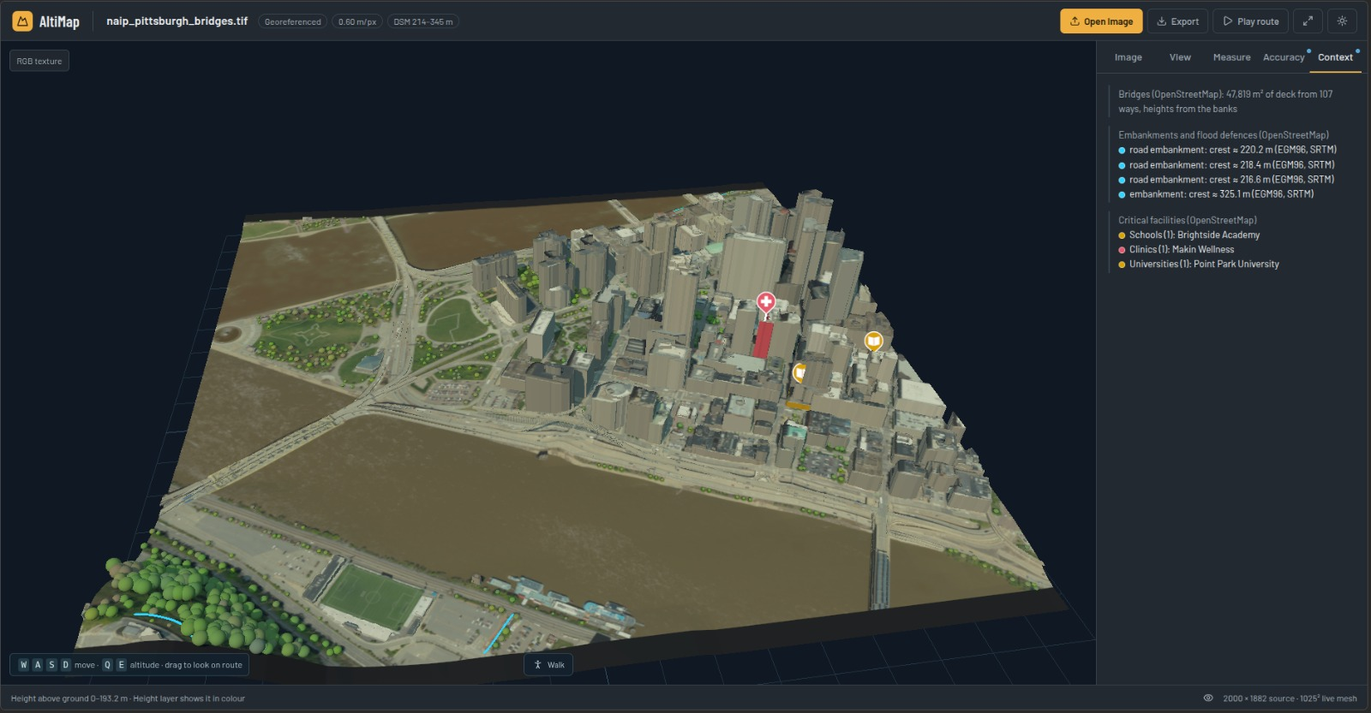Open the Measure tab
The image size is (1371, 713).
coord(1231,57)
